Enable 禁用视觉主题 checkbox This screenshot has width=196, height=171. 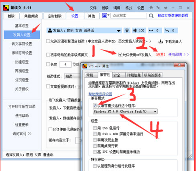(x=95, y=140)
